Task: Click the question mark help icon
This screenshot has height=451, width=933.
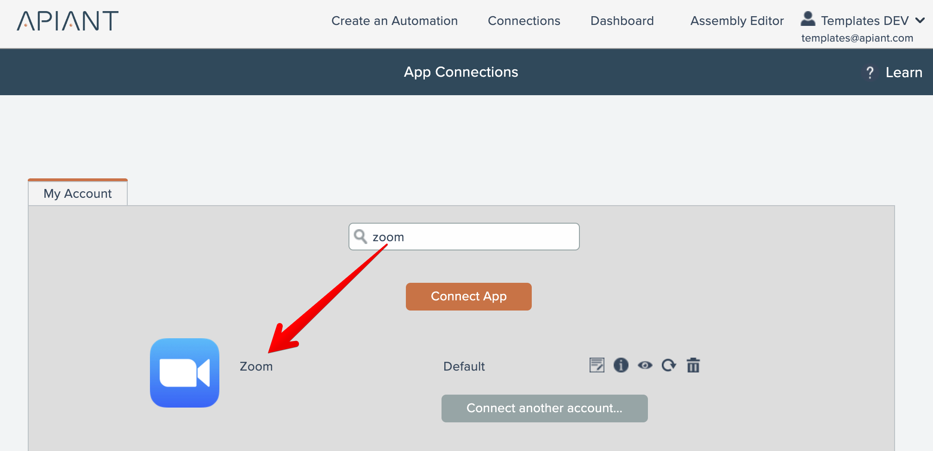Action: pyautogui.click(x=870, y=73)
